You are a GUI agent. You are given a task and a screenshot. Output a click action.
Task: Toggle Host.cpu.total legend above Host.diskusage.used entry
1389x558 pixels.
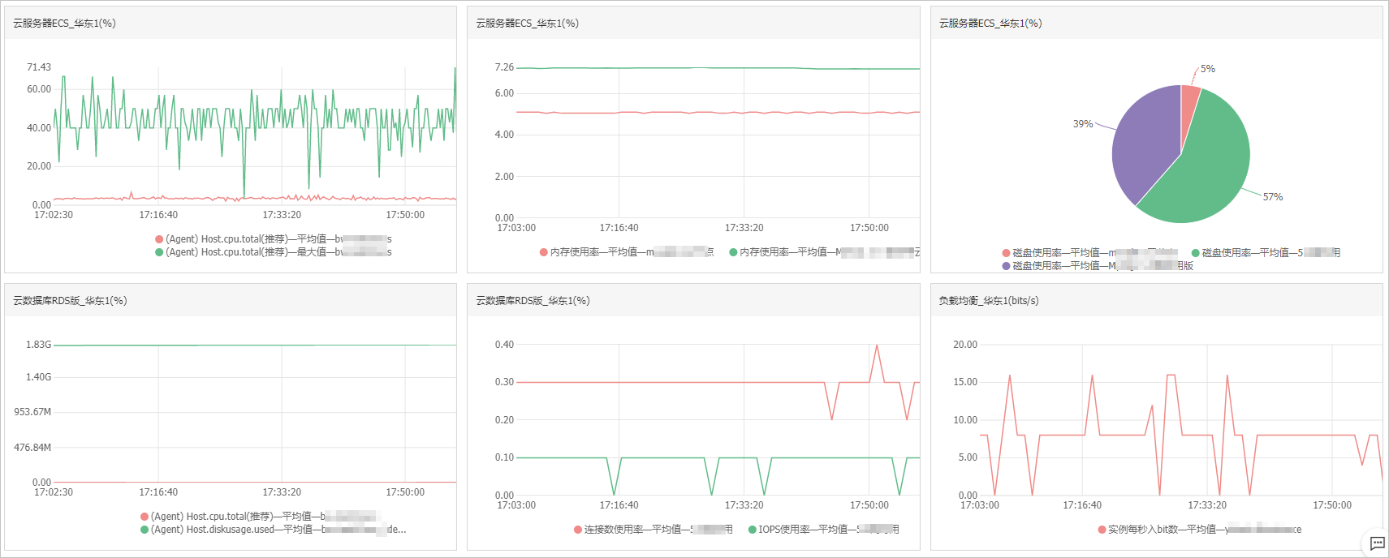point(260,517)
